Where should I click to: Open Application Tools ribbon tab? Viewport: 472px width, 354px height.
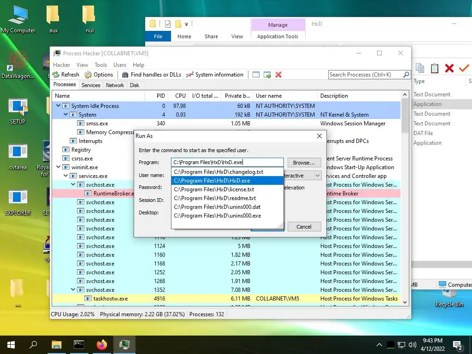[x=277, y=36]
